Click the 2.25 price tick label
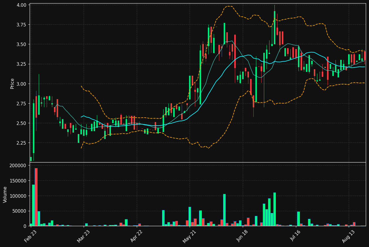 tap(22, 143)
